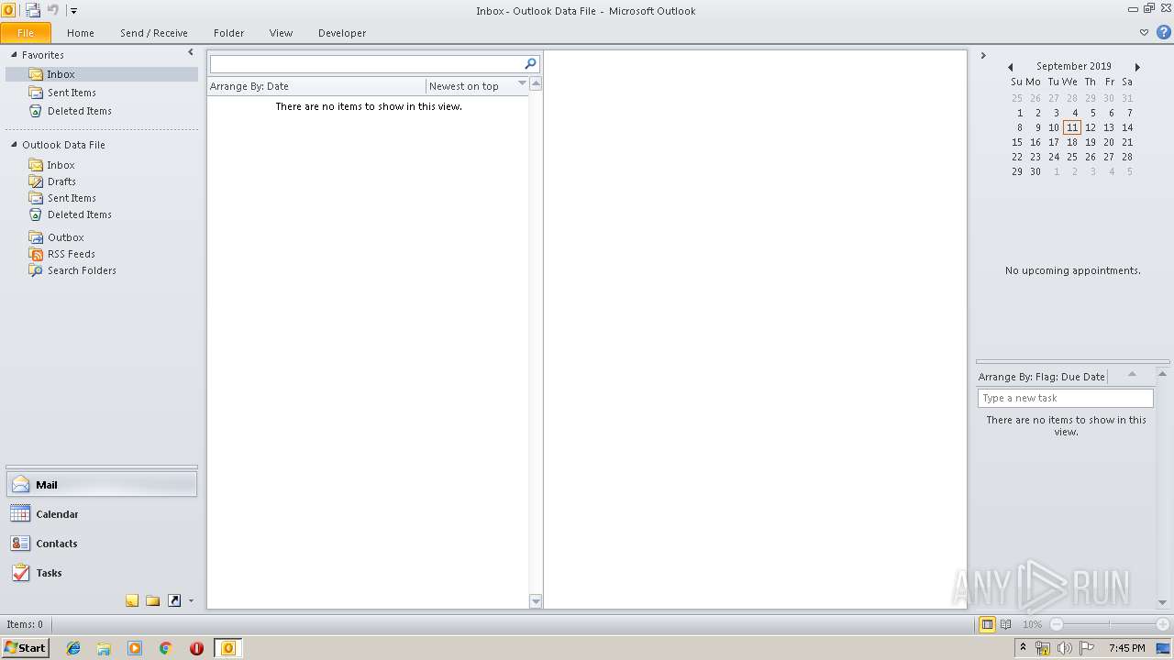Viewport: 1174px width, 660px height.
Task: Switch to the Send / Receive tab
Action: (154, 33)
